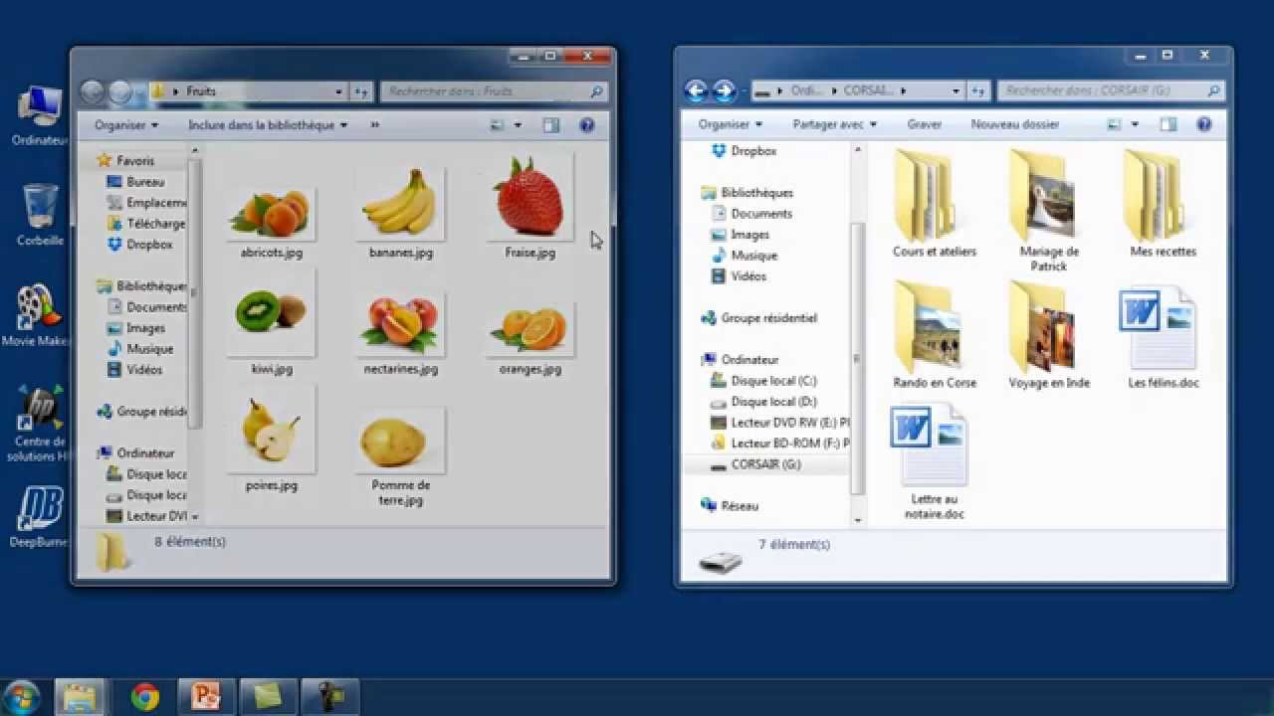Viewport: 1274px width, 716px height.
Task: Show hidden toolbar commands chevron in Fruits
Action: click(375, 125)
